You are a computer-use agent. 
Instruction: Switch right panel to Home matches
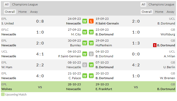159,12
